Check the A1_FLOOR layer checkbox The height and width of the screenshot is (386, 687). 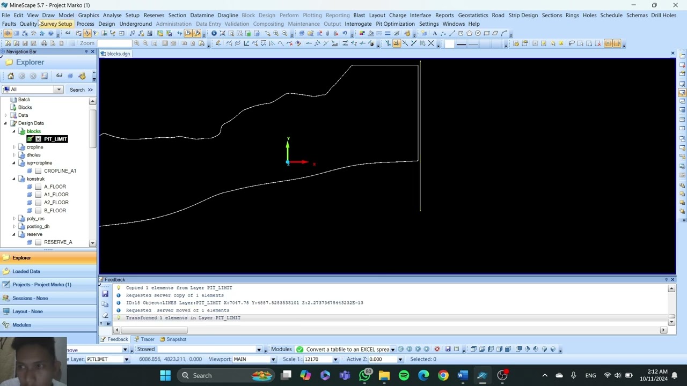click(x=38, y=195)
